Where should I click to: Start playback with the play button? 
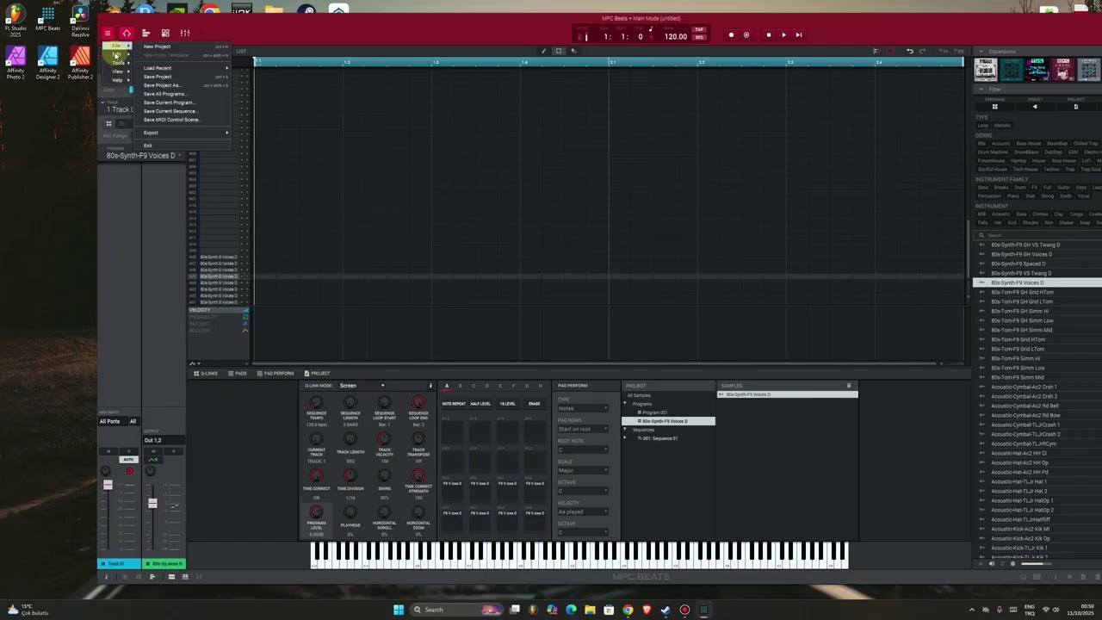[783, 35]
